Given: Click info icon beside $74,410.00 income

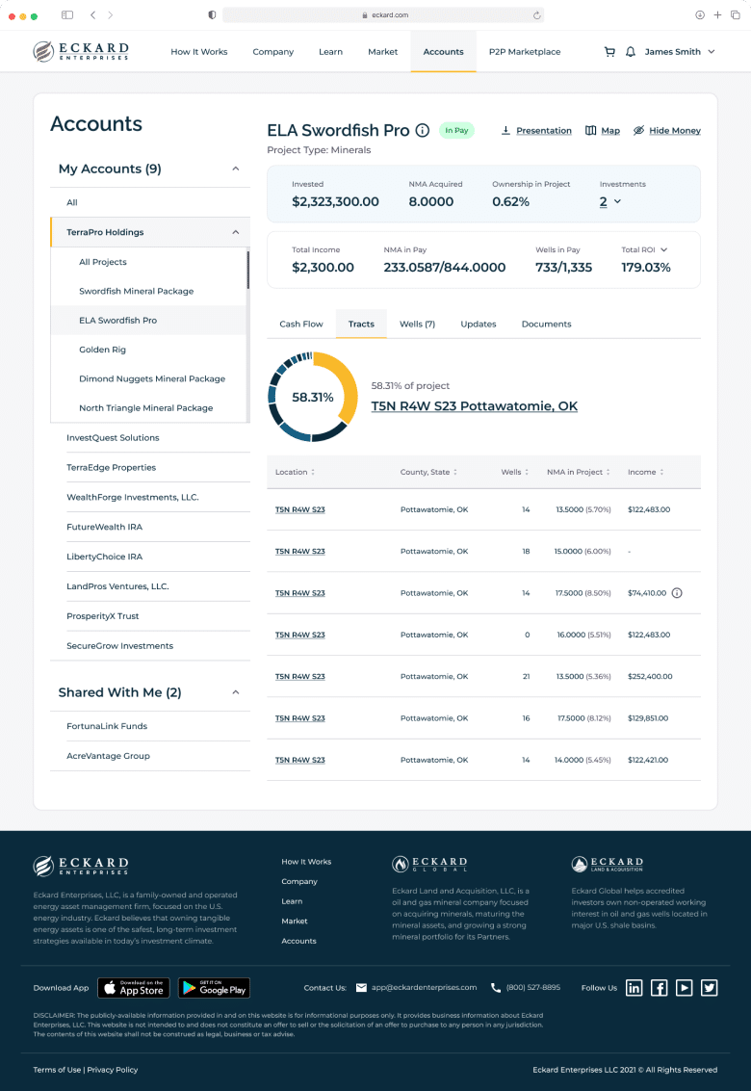Looking at the screenshot, I should tap(677, 593).
